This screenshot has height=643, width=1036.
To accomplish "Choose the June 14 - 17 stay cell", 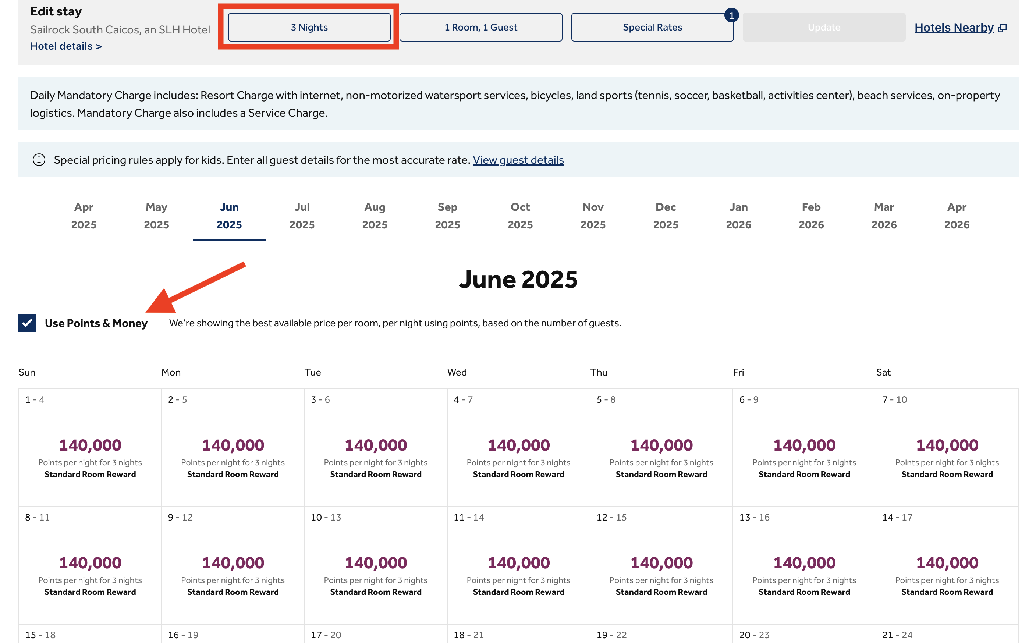I will (x=947, y=565).
